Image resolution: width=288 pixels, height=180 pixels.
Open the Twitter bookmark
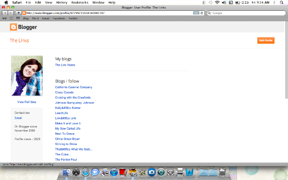(x=73, y=18)
